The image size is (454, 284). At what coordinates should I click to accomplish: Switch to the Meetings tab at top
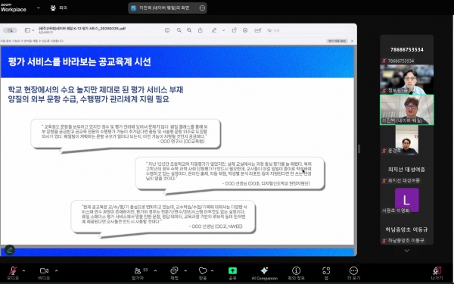click(x=59, y=8)
